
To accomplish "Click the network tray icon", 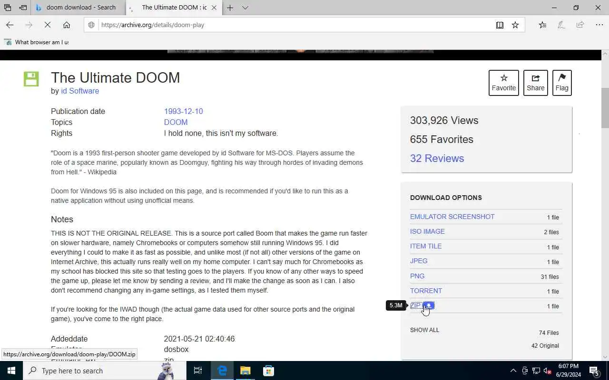I will click(x=536, y=370).
